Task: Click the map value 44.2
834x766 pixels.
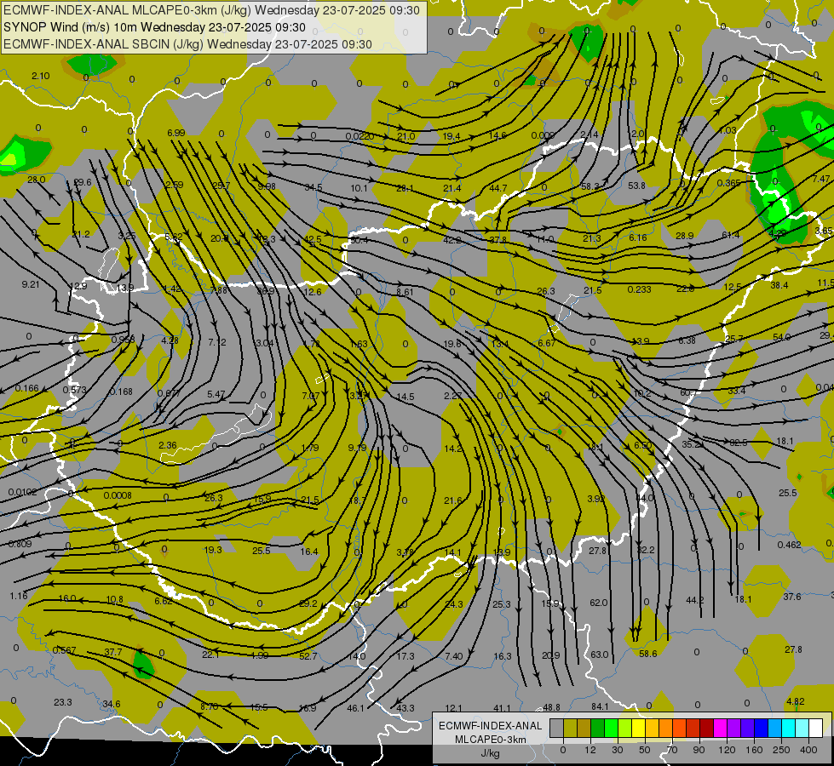Action: [694, 600]
